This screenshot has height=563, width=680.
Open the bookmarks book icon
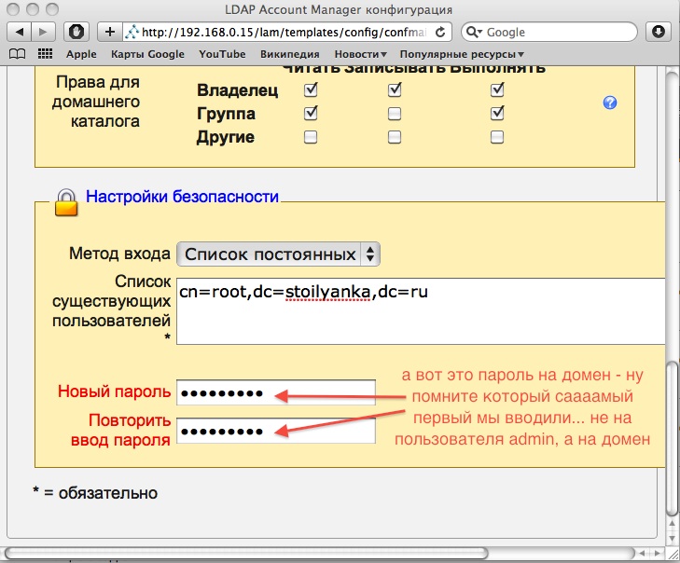pos(17,54)
